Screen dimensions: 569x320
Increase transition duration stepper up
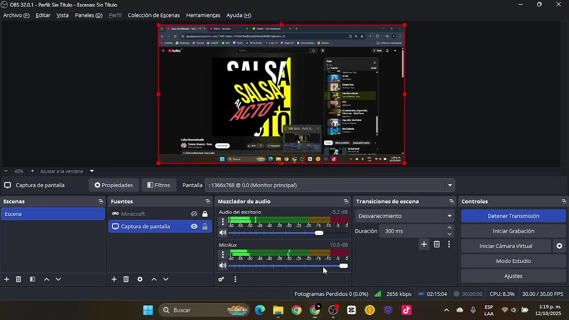[449, 228]
